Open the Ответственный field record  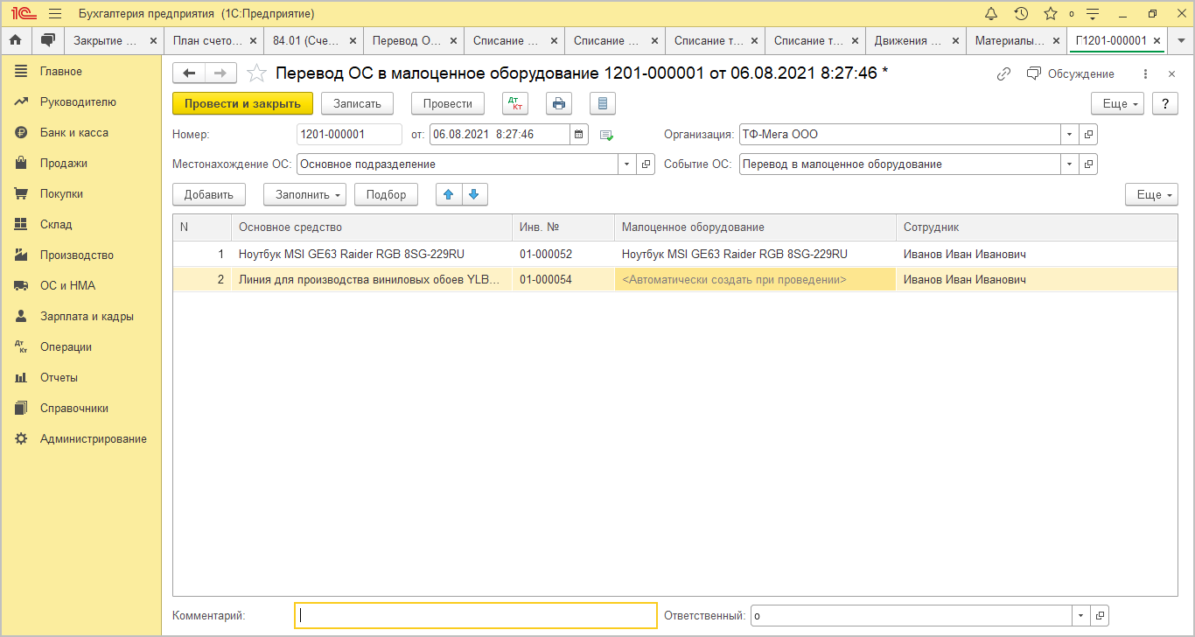coord(1101,616)
